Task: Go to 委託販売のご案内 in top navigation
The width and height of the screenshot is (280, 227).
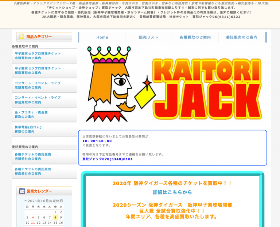Action: pyautogui.click(x=241, y=37)
